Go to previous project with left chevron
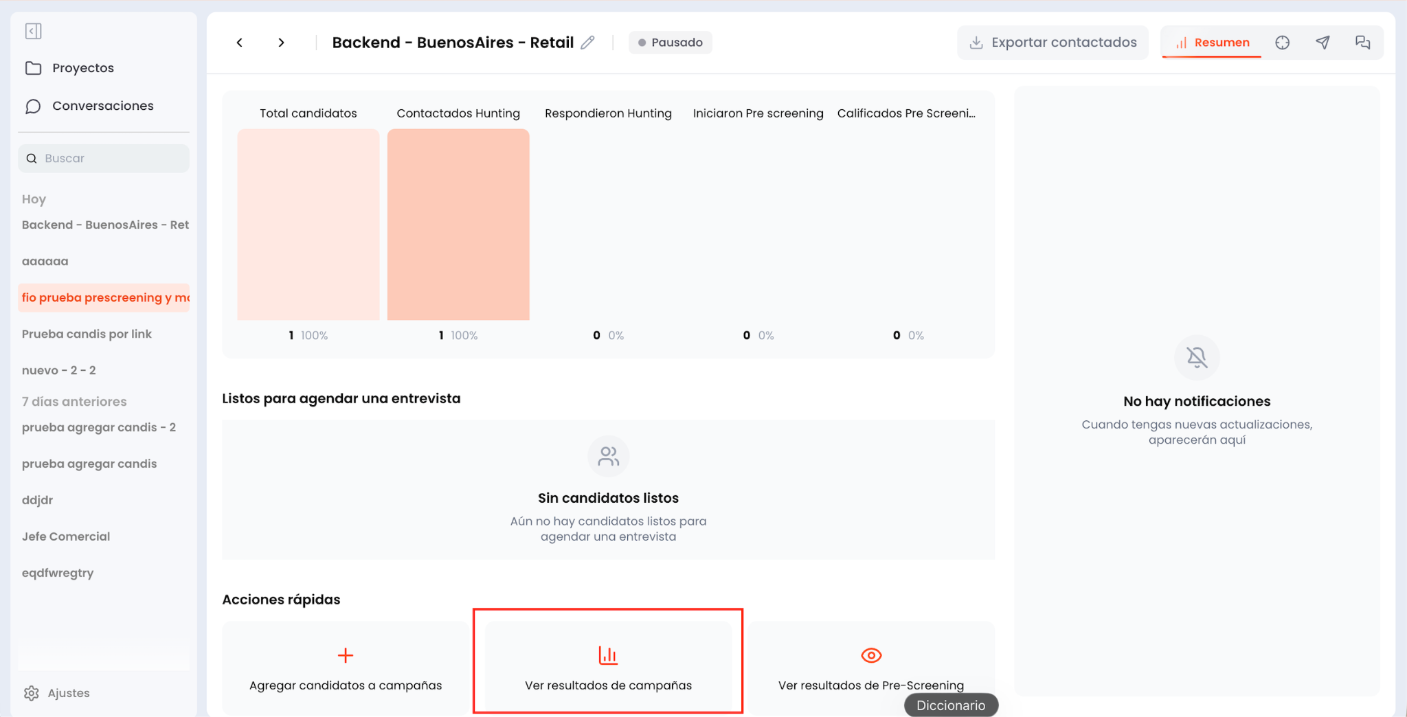Screen dimensions: 1407x717 (x=239, y=43)
